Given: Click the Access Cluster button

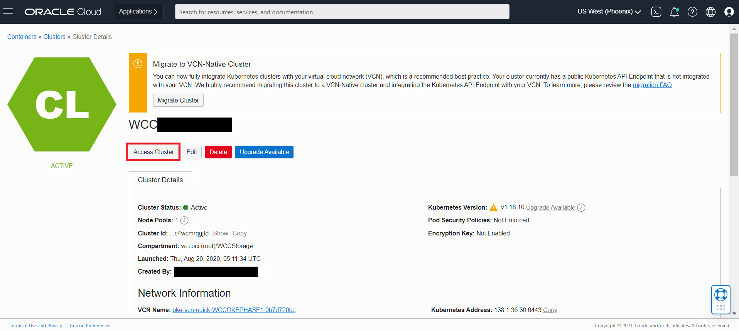Looking at the screenshot, I should pyautogui.click(x=154, y=152).
